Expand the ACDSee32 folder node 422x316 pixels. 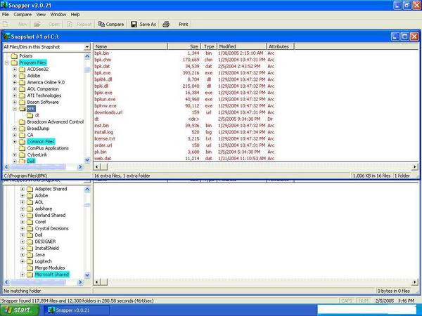(x=15, y=70)
